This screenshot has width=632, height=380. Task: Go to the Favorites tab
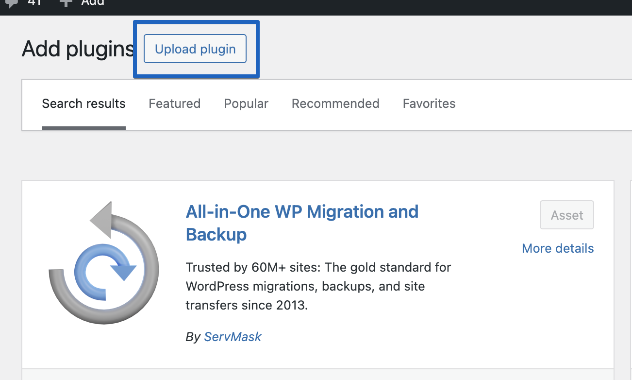(429, 104)
